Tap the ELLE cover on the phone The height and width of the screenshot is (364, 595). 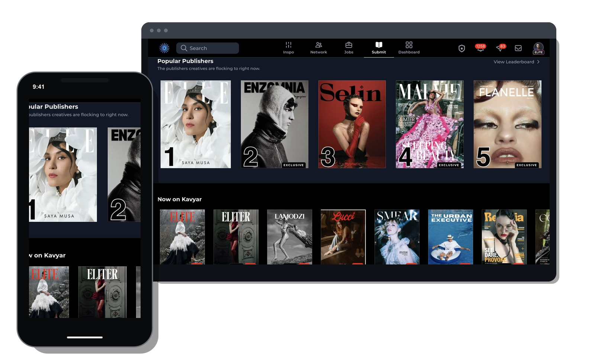(x=63, y=175)
